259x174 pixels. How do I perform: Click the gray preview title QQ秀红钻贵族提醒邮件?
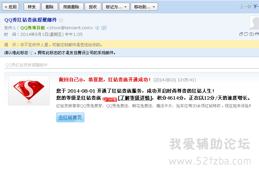click(26, 65)
